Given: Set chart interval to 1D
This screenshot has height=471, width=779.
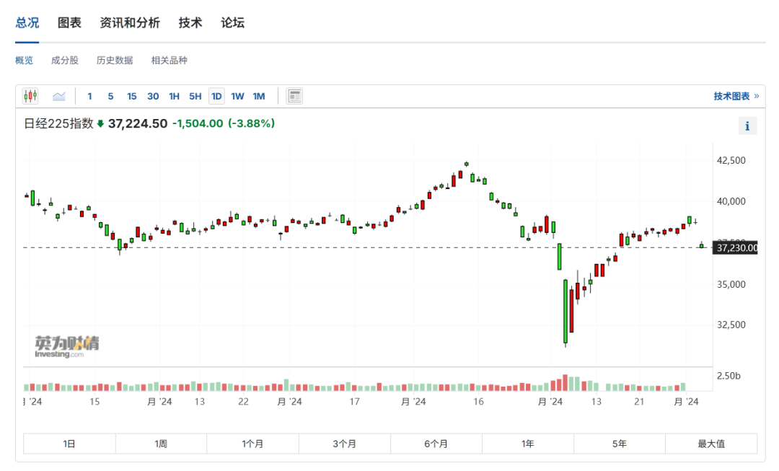Looking at the screenshot, I should pyautogui.click(x=216, y=96).
